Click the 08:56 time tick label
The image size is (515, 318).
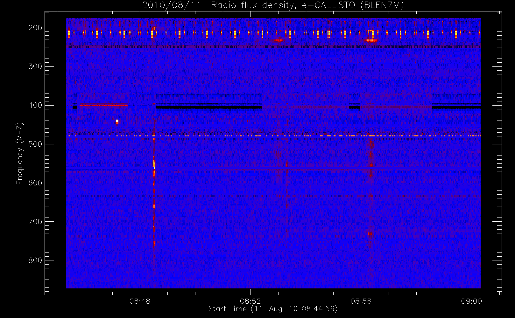[x=361, y=301]
